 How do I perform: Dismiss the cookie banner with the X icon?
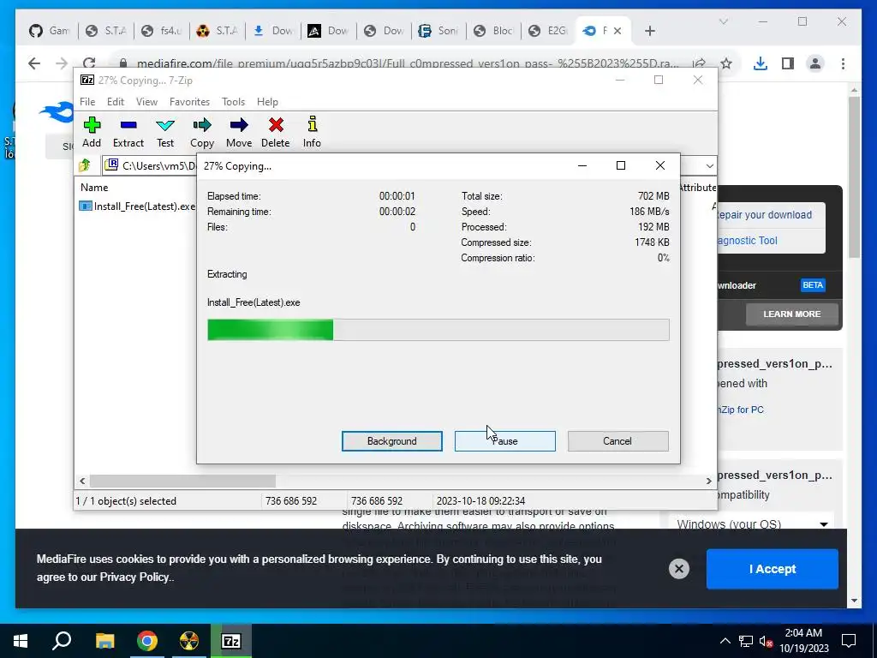click(679, 569)
